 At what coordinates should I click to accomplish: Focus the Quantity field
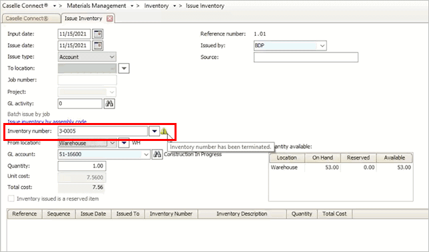(x=82, y=166)
